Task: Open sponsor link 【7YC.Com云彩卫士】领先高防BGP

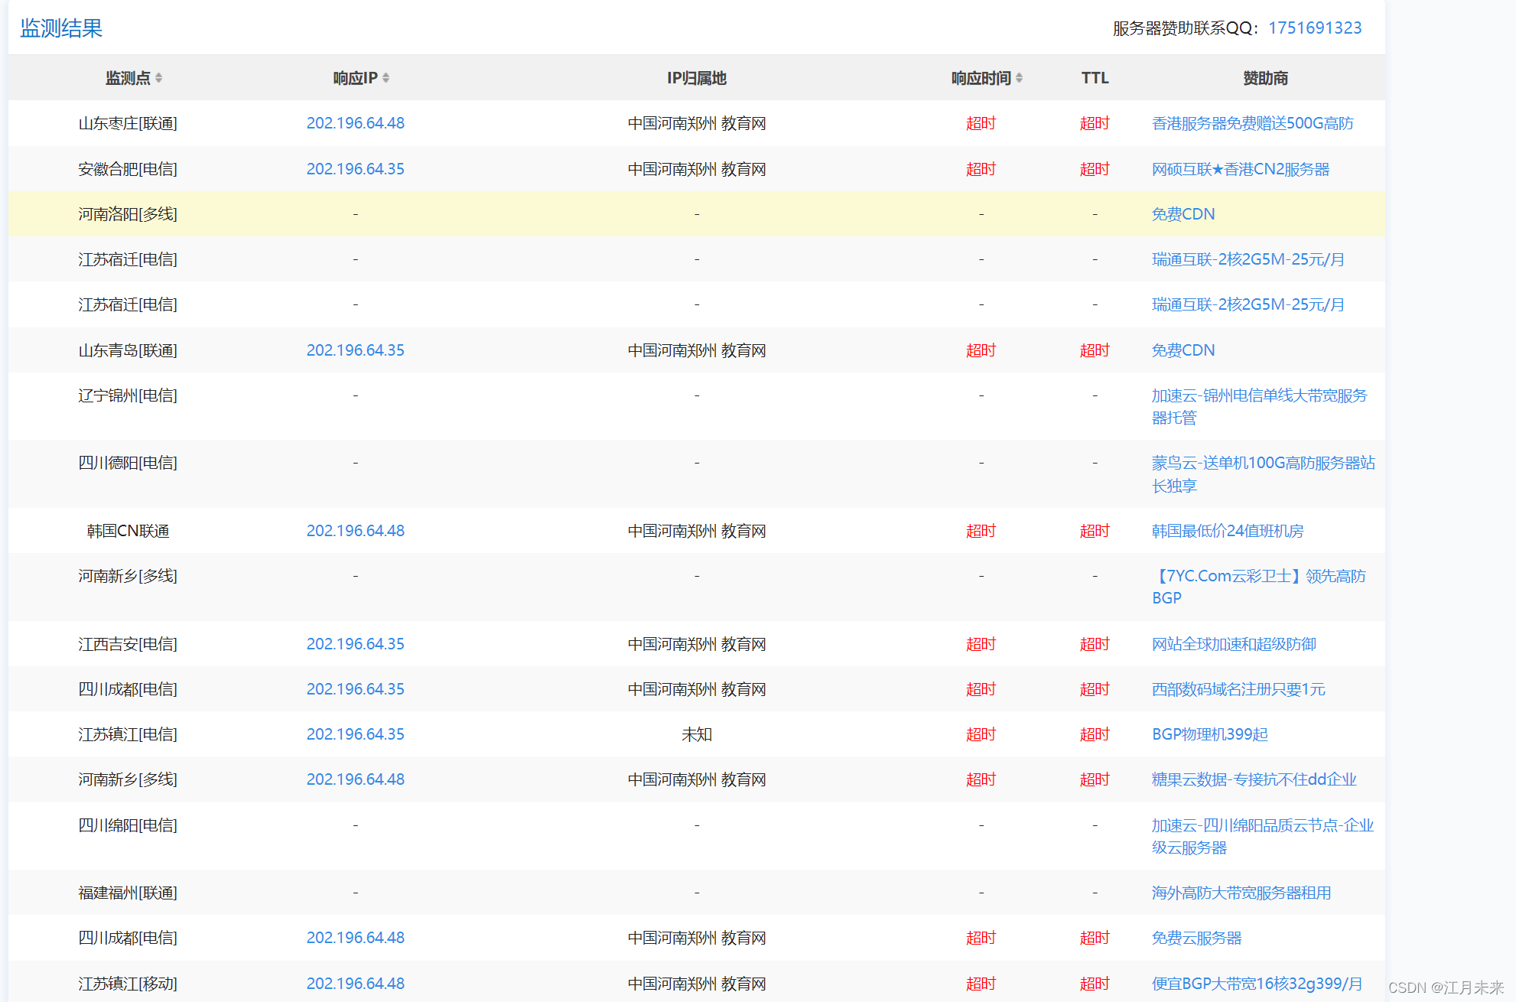Action: pyautogui.click(x=1259, y=587)
